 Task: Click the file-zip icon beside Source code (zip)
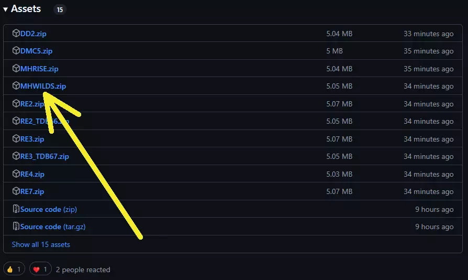[16, 209]
